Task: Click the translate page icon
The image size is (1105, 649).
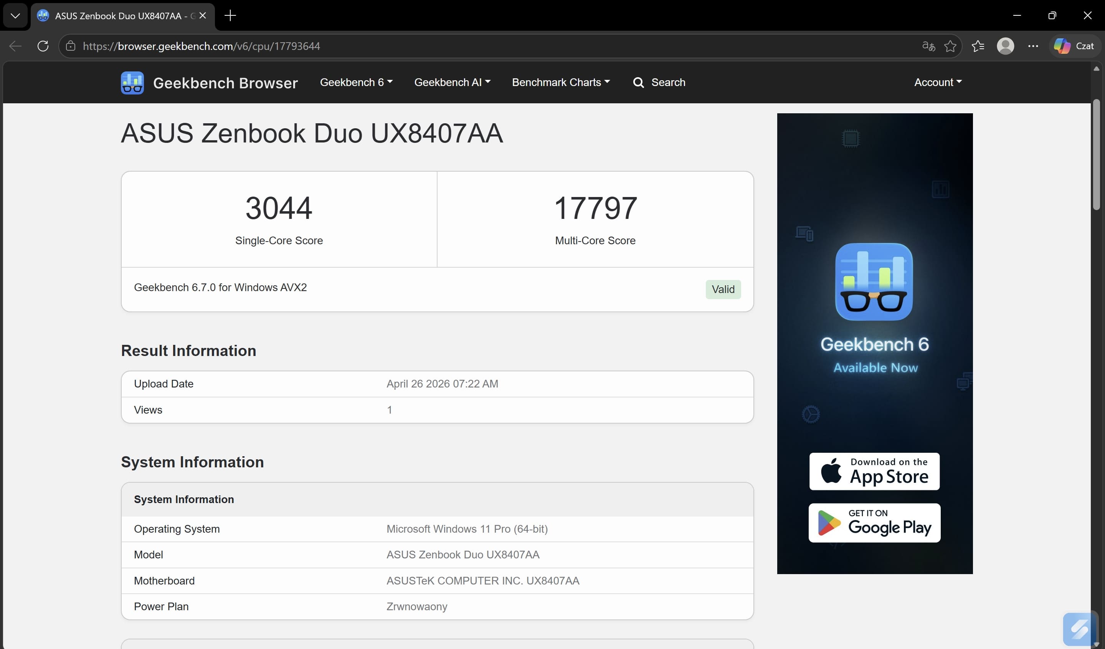Action: [928, 46]
